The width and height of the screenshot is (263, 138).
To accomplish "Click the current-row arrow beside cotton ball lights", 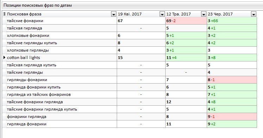I will [4, 58].
